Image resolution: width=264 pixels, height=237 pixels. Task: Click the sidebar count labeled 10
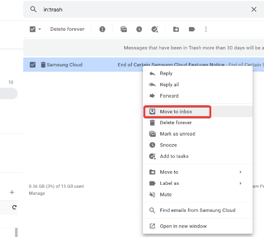(x=11, y=82)
